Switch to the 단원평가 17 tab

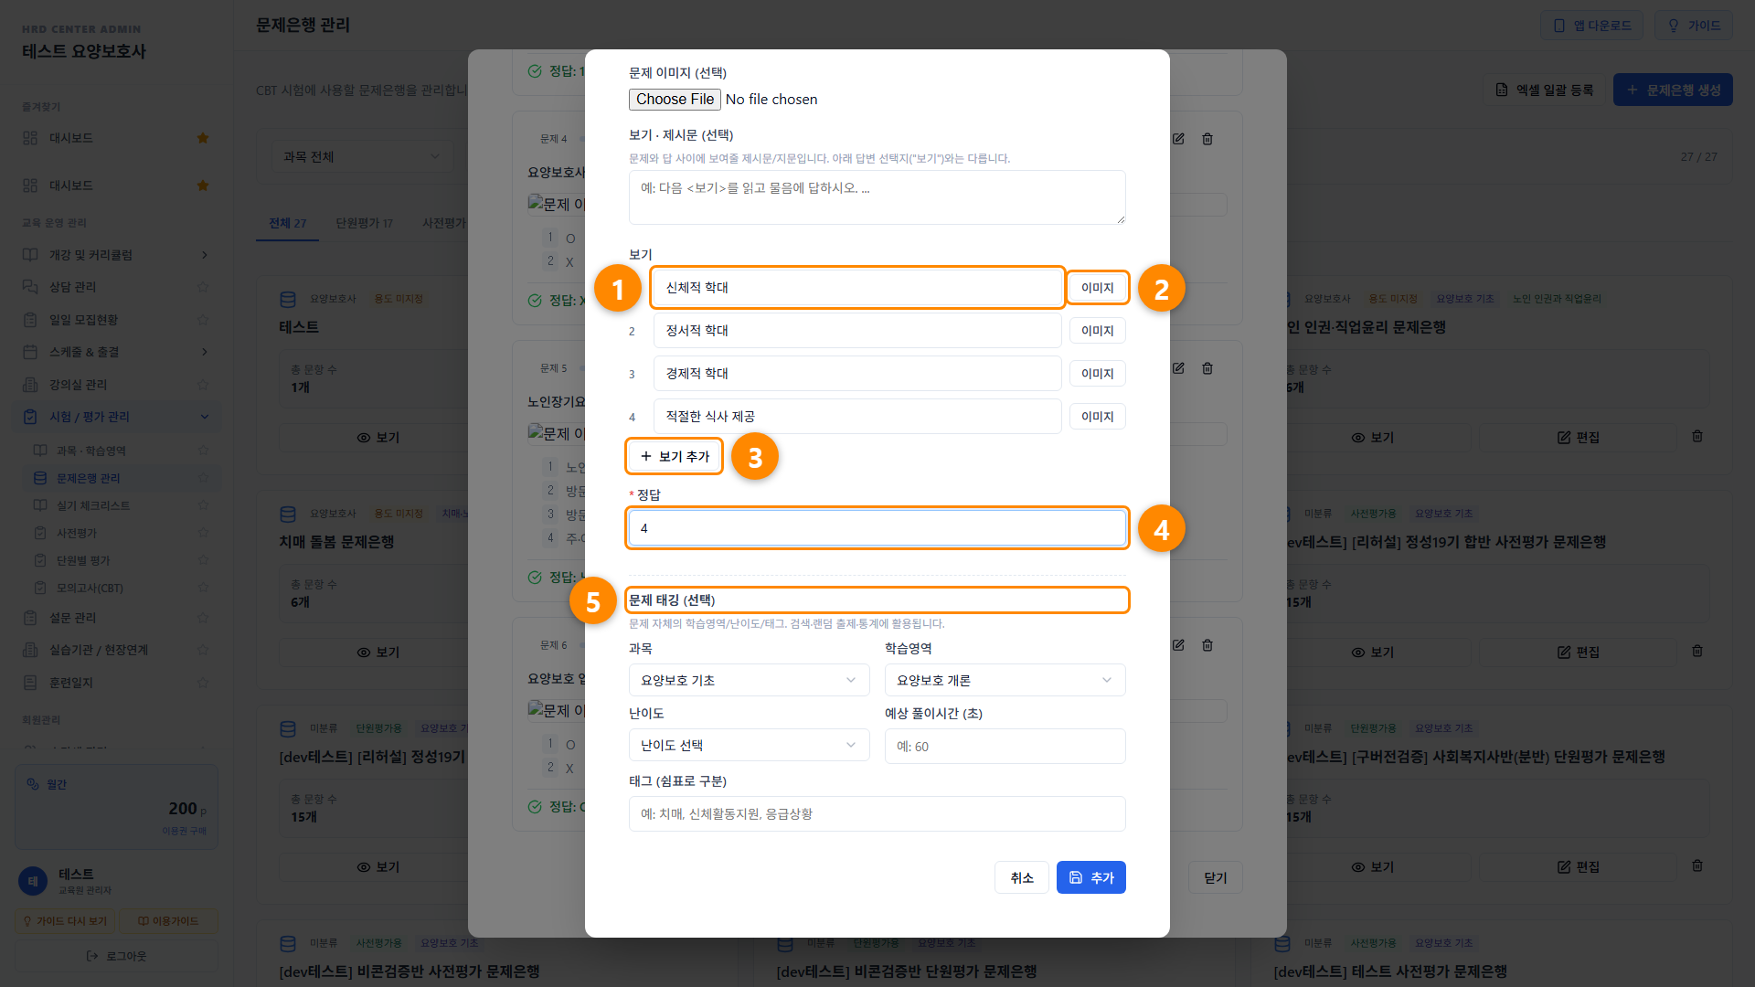point(364,223)
